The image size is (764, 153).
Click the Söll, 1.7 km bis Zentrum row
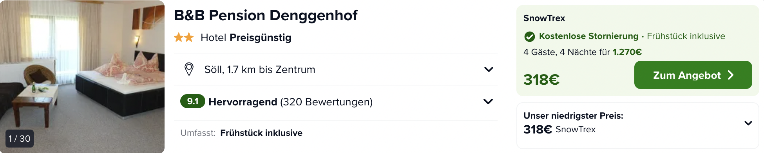pos(336,69)
